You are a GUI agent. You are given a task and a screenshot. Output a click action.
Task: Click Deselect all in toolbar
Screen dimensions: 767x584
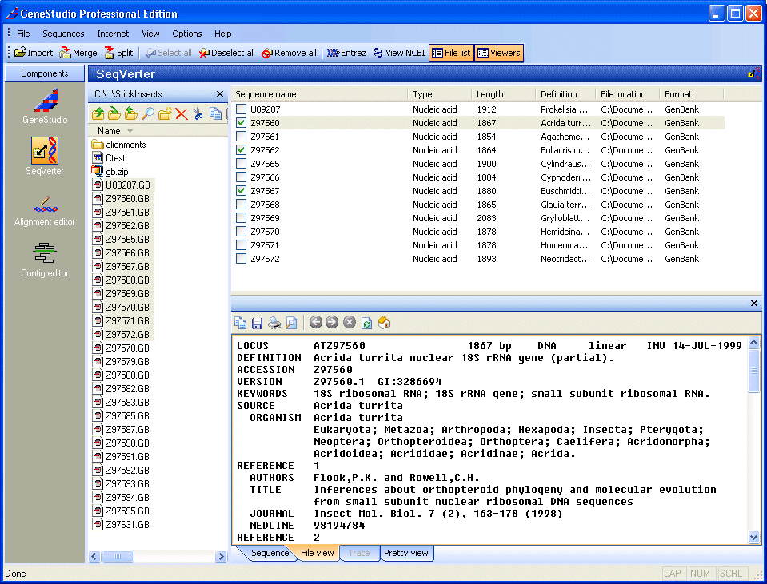click(226, 53)
